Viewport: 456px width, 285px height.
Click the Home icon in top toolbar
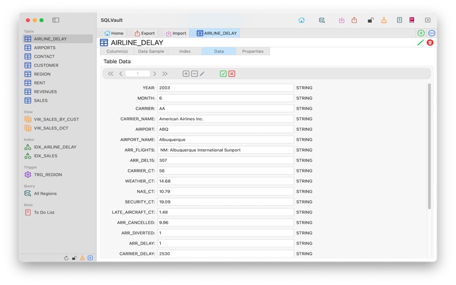302,20
